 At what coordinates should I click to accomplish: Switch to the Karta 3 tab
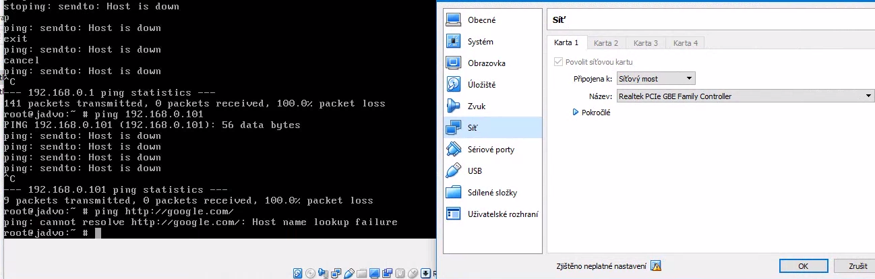click(x=646, y=43)
